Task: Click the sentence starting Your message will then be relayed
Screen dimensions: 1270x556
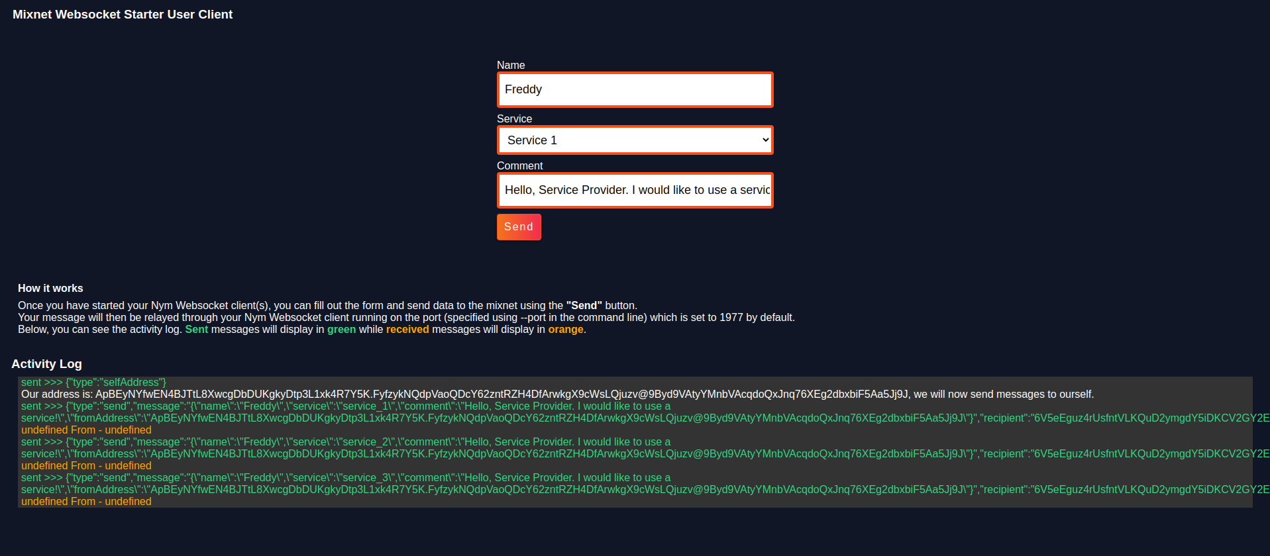Action: [406, 317]
